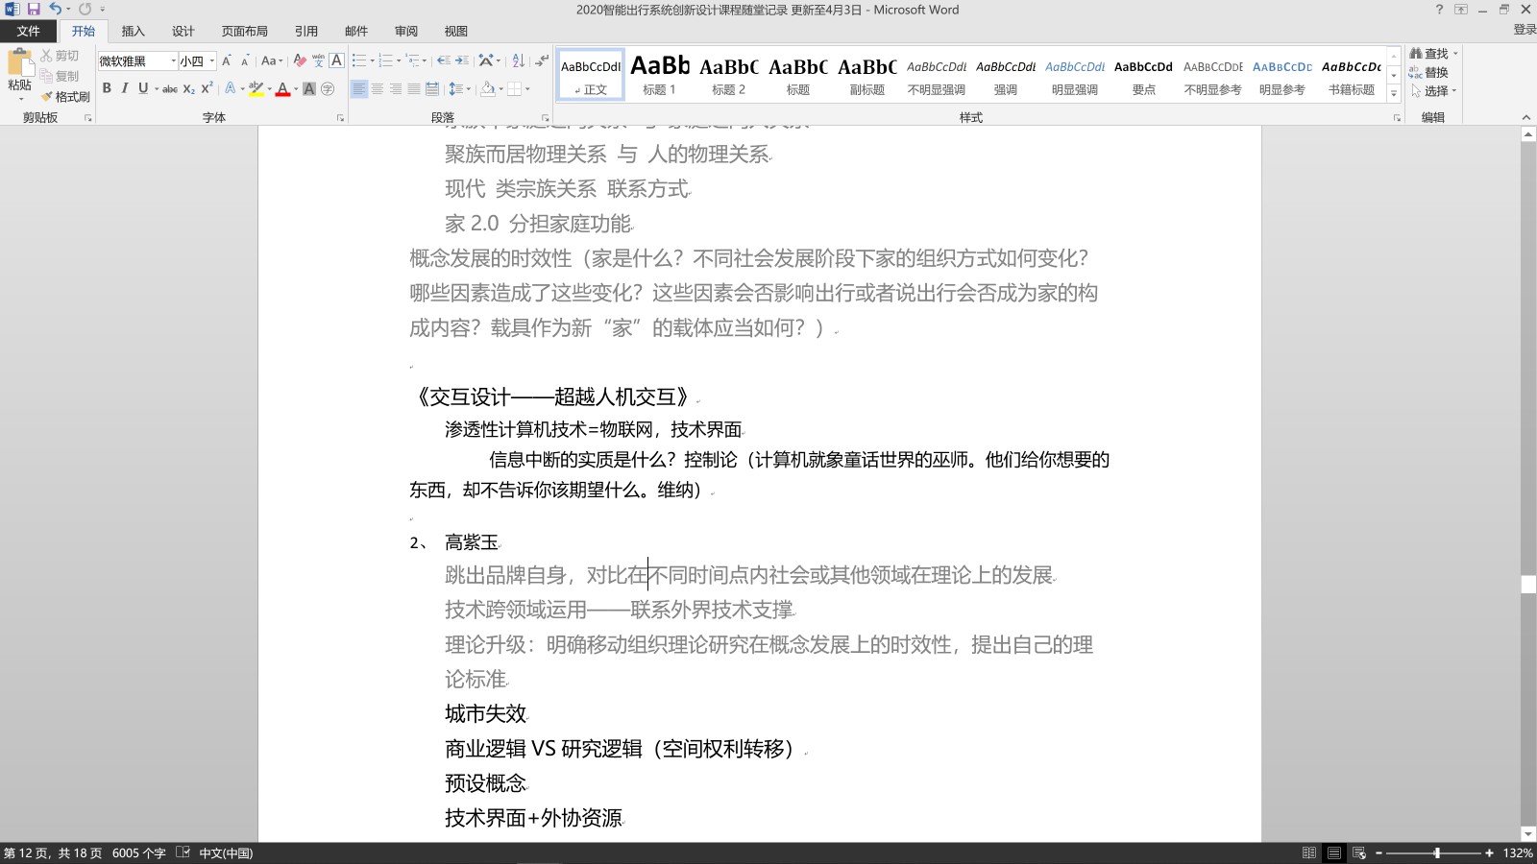
Task: Click the Shrink Font icon
Action: coord(245,60)
